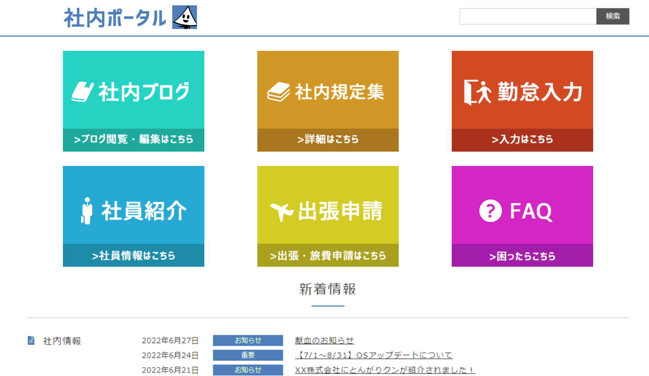Click the stacked books icon on 社内規定集
Viewport: 649px width, 376px height.
click(x=279, y=92)
